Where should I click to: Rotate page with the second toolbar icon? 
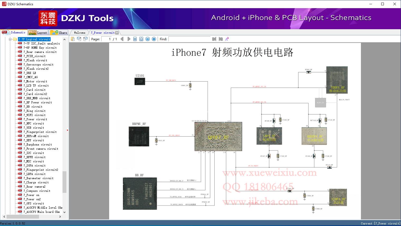(79, 39)
